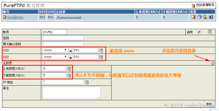This screenshot has width=219, height=111.
Task: Click the GID number field showing 501
Action: pyautogui.click(x=85, y=57)
